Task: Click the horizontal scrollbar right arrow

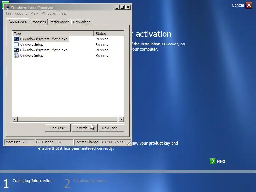Action: click(x=121, y=119)
